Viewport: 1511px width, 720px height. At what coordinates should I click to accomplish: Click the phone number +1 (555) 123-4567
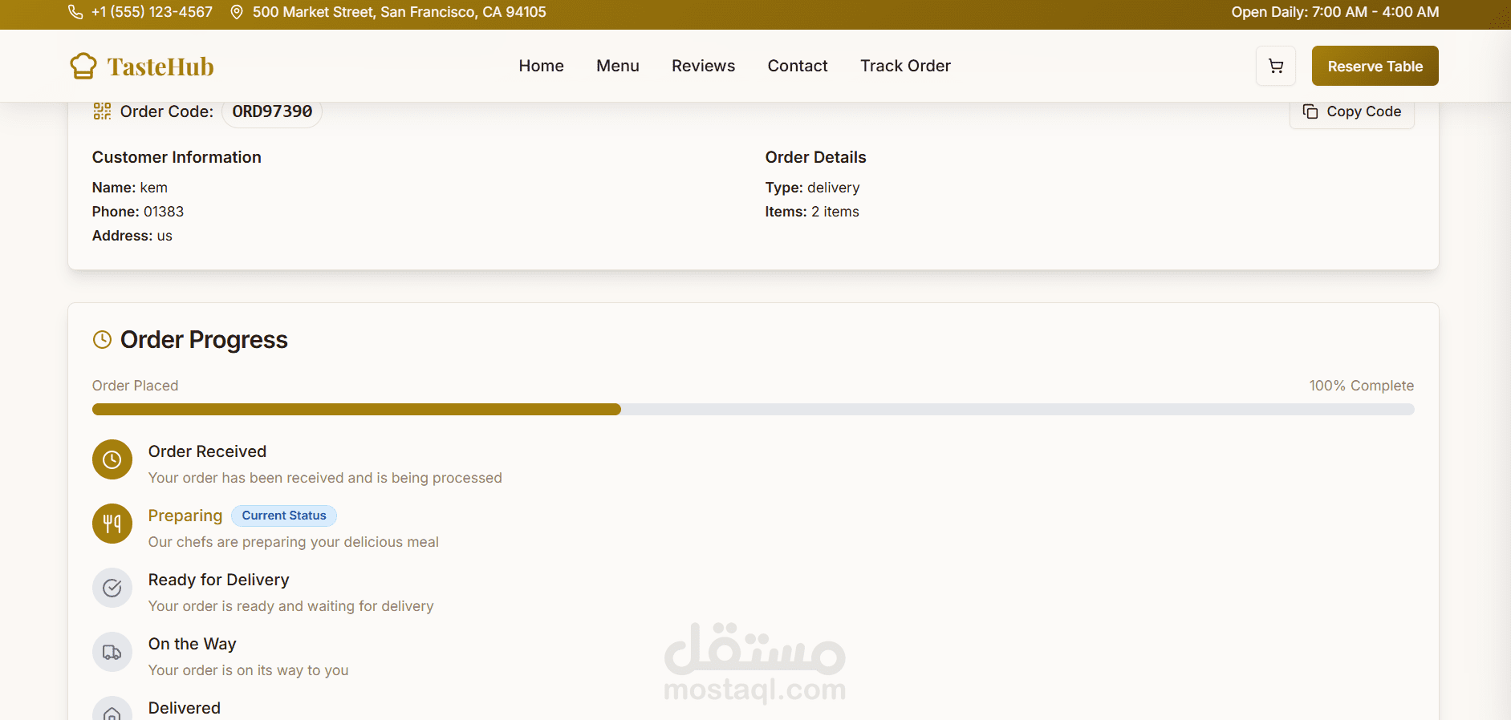tap(152, 12)
